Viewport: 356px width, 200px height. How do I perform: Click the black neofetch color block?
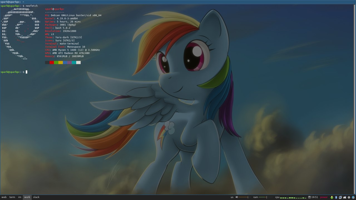[47, 62]
